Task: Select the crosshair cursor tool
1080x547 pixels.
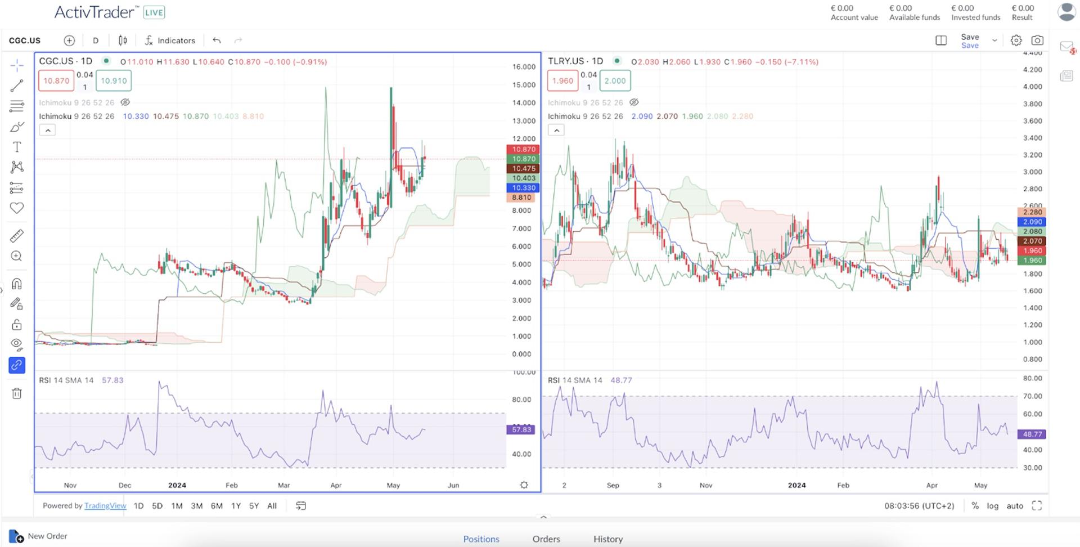Action: (17, 65)
